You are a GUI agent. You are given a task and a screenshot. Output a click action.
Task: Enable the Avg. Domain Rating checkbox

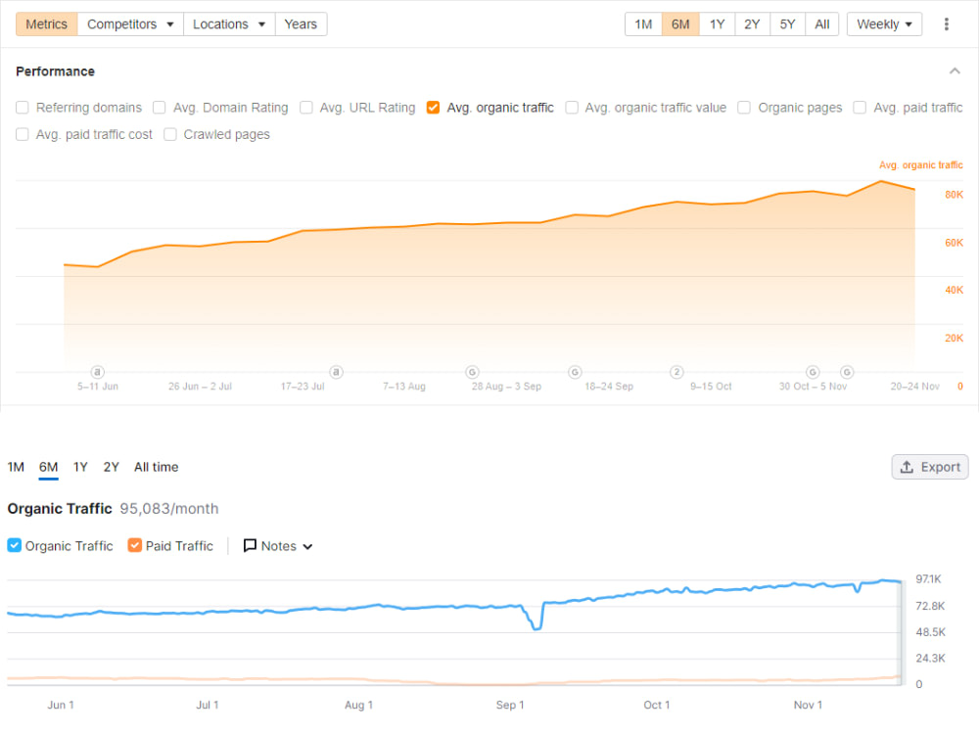[160, 108]
